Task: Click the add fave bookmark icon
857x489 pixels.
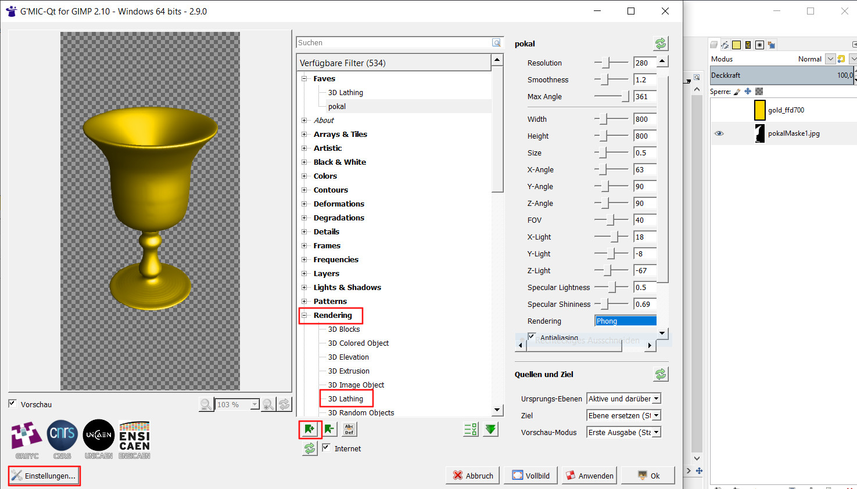Action: [x=310, y=429]
